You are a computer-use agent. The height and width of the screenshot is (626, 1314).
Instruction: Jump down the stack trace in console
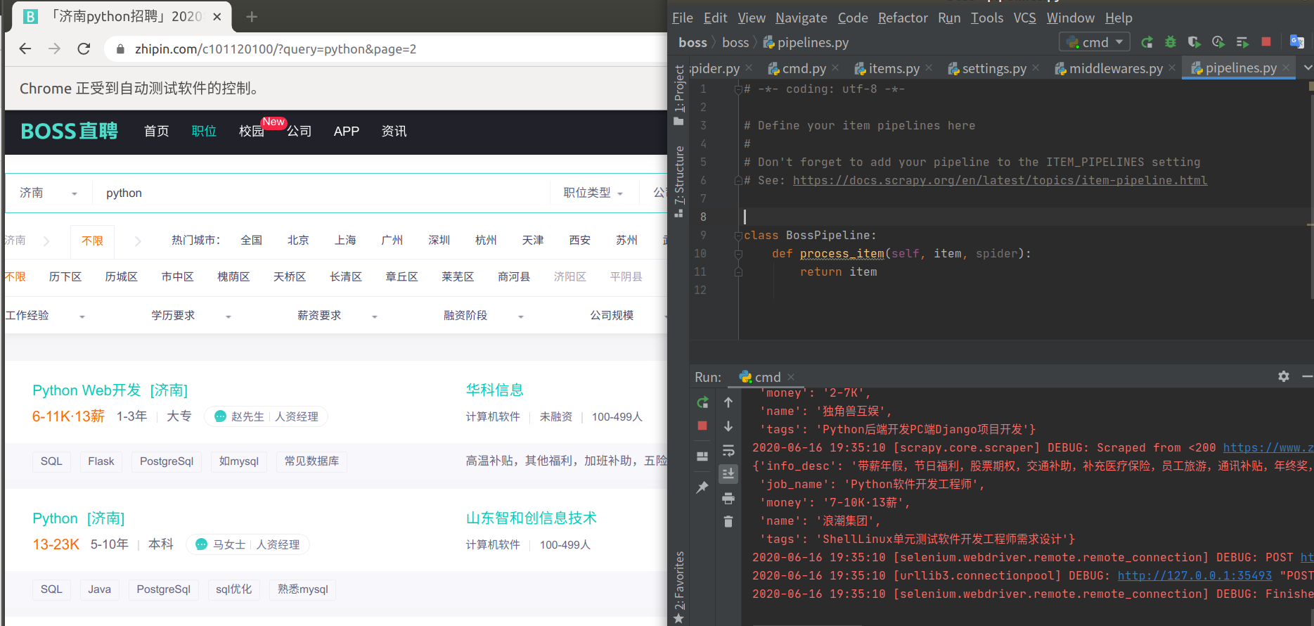point(728,426)
